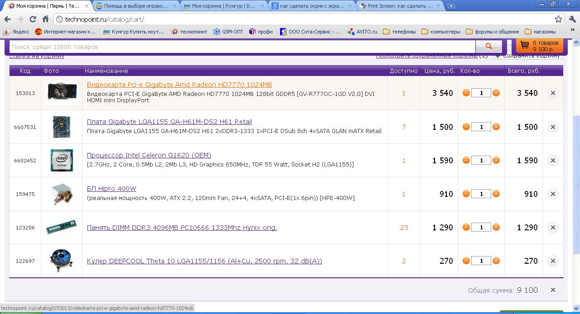Clear the whole cart next to Общая сумма
Screen dimensions: 580x314
(x=553, y=290)
